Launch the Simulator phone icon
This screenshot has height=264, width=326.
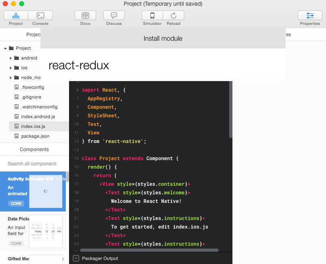pyautogui.click(x=152, y=15)
